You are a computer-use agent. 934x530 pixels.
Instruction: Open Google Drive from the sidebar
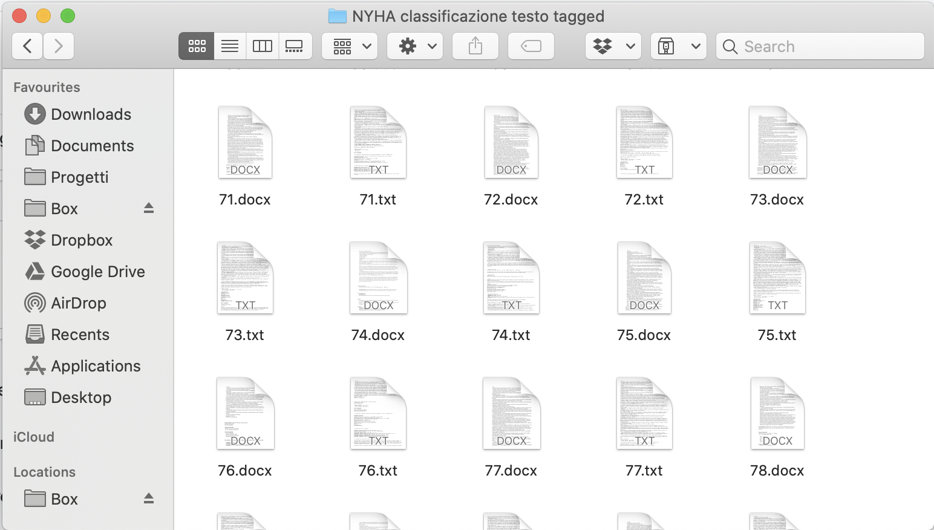pyautogui.click(x=97, y=271)
